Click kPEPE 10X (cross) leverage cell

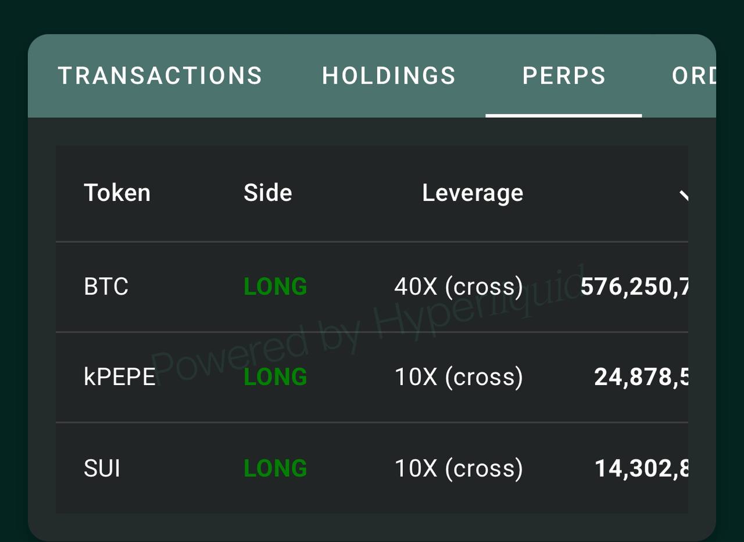(x=459, y=378)
